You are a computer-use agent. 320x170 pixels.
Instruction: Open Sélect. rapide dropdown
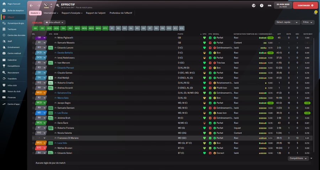tap(287, 22)
